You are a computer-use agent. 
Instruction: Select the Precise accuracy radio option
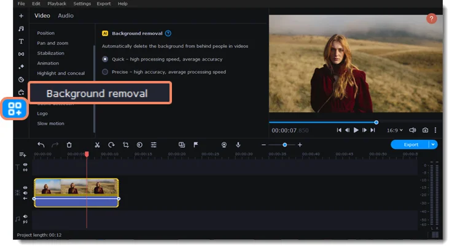(x=105, y=72)
